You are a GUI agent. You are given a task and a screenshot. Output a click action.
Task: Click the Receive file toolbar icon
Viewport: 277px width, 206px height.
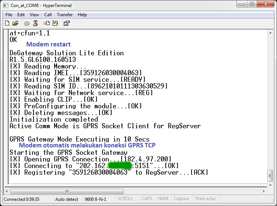tap(55, 23)
